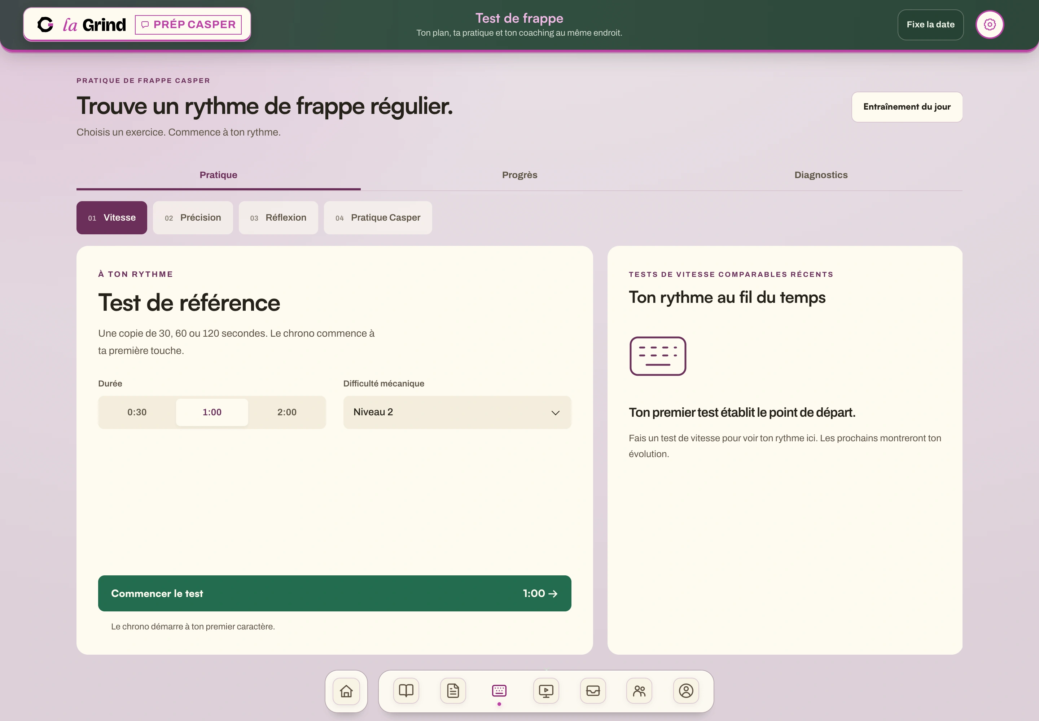Click the Test de référence heading

point(189,303)
